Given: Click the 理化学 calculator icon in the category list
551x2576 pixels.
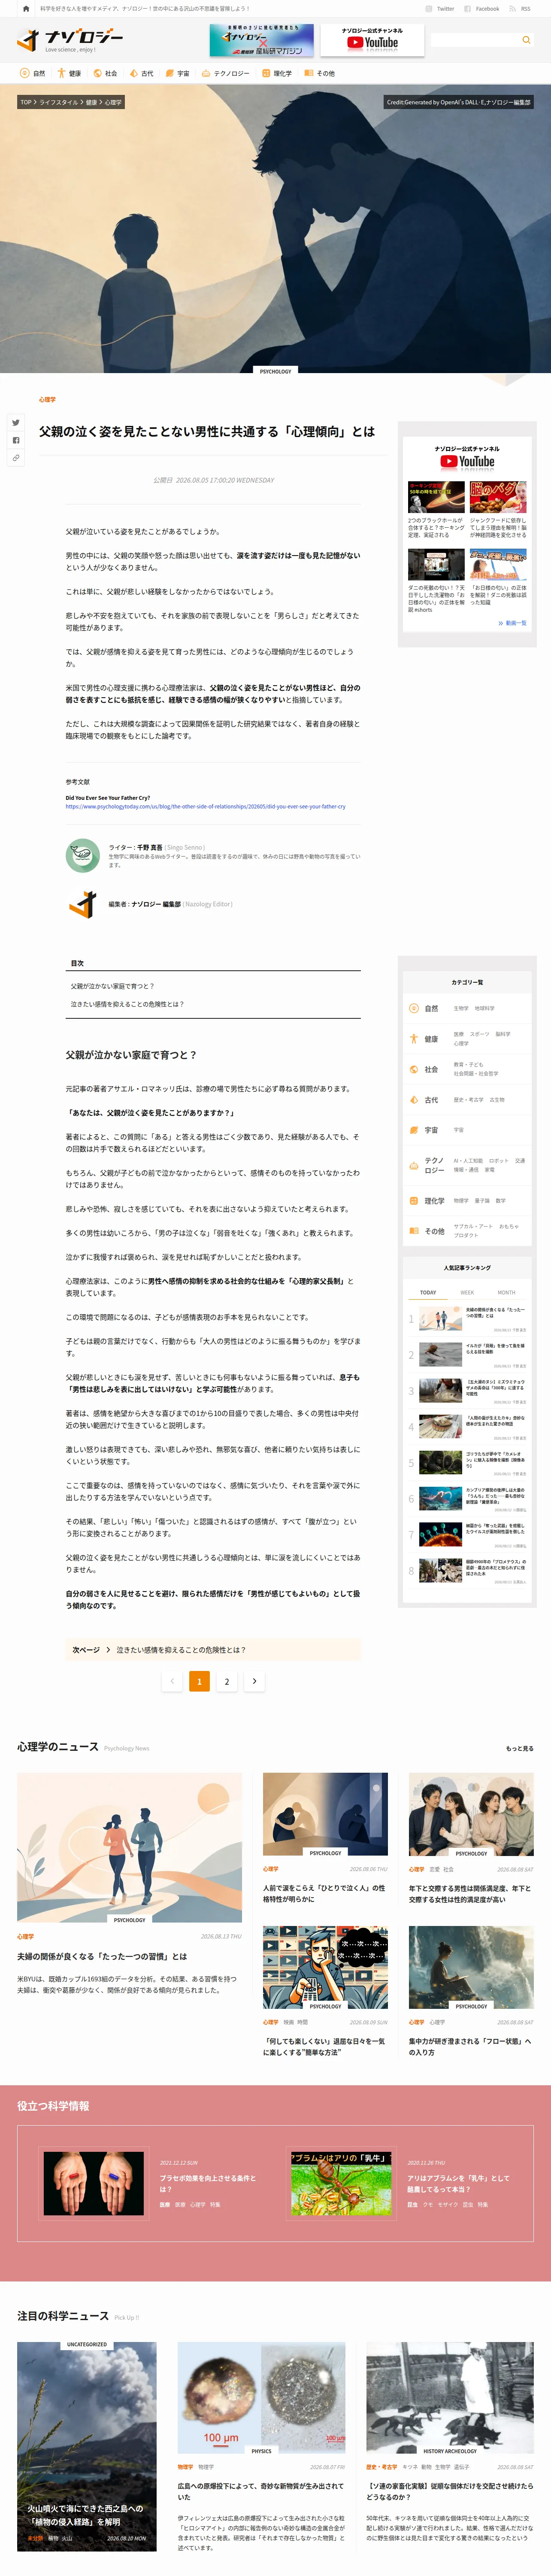Looking at the screenshot, I should 414,1201.
